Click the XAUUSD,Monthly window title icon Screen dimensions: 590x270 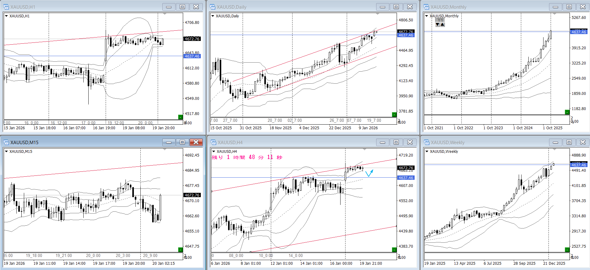pyautogui.click(x=426, y=7)
